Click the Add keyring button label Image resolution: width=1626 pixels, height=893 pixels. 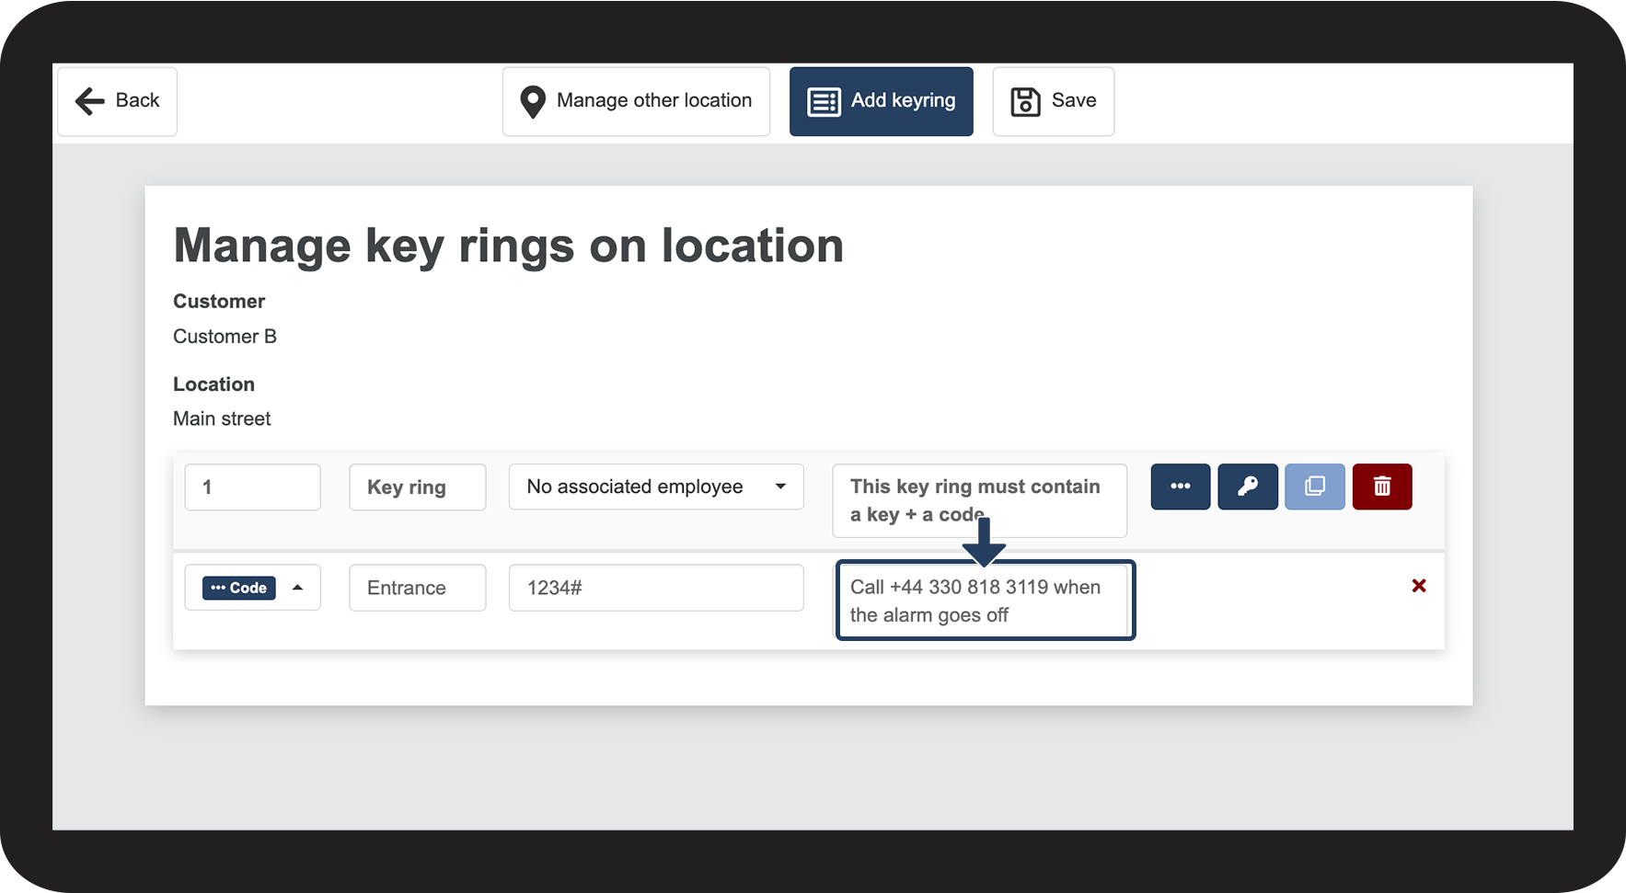coord(903,101)
